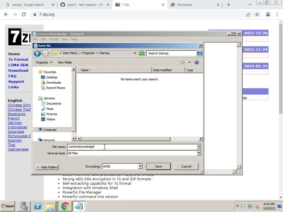Click the Forward arrow in Save As dialog
The width and height of the screenshot is (283, 212).
click(x=45, y=53)
